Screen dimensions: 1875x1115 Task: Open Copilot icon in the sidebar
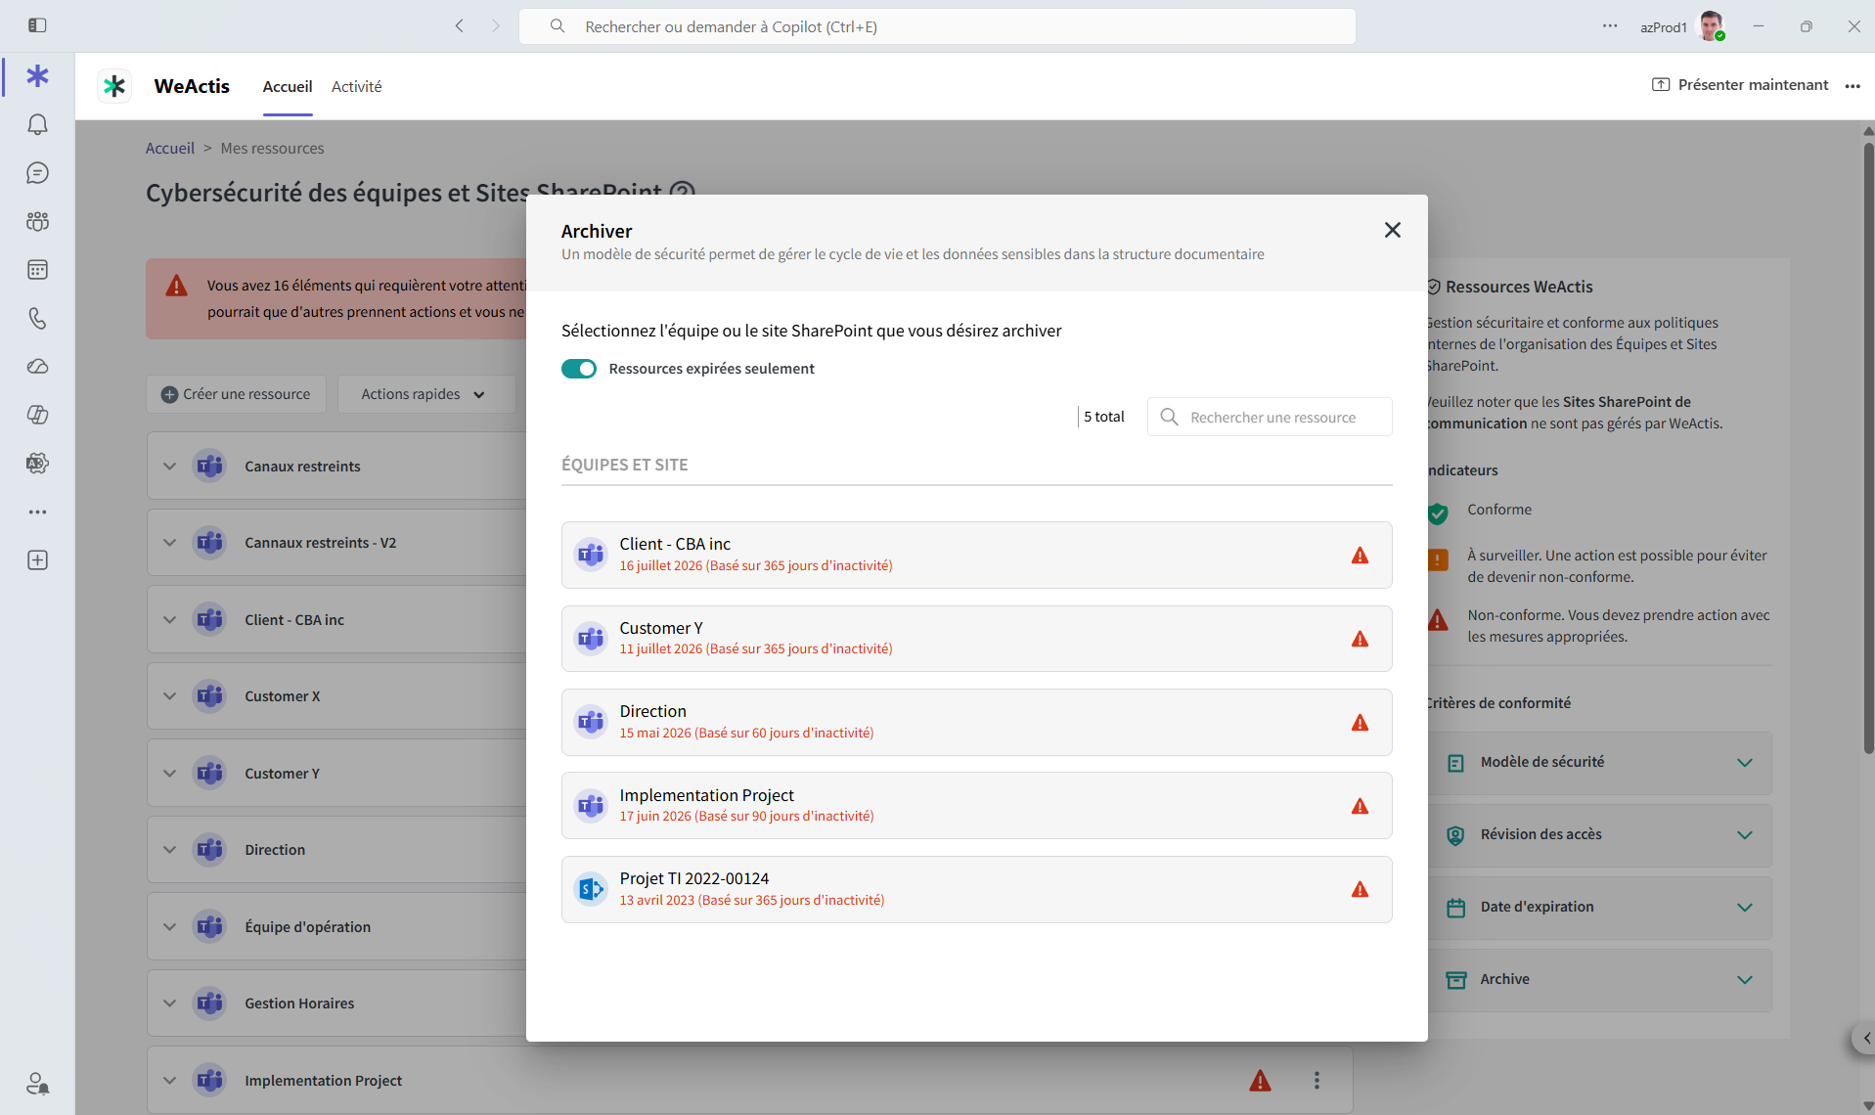(37, 415)
